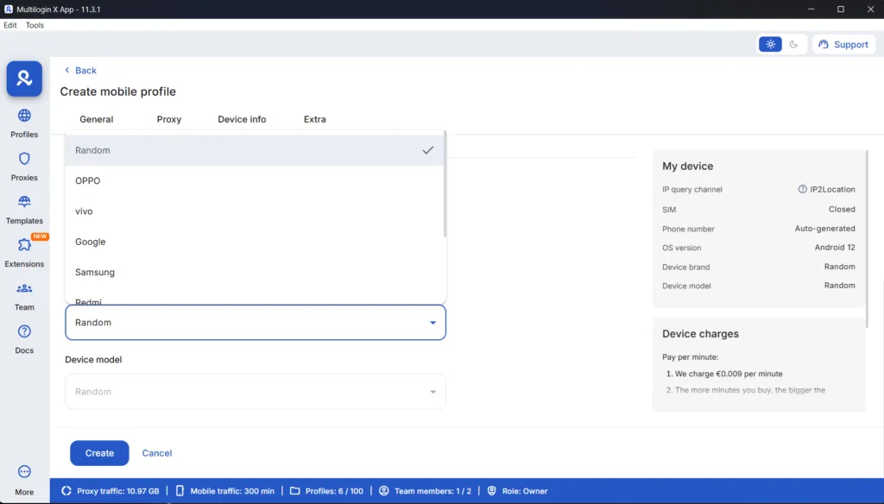Image resolution: width=884 pixels, height=504 pixels.
Task: Choose Samsung from the brand list
Action: pos(95,272)
